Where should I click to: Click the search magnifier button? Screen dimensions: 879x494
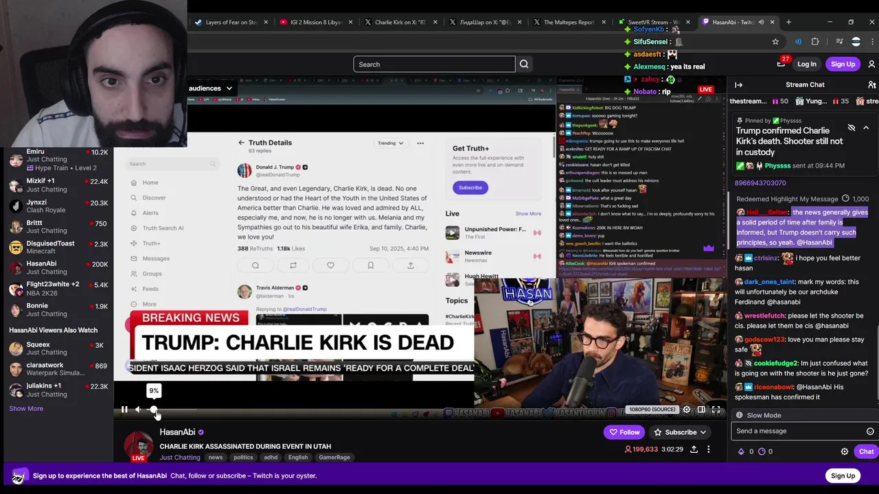coord(524,64)
